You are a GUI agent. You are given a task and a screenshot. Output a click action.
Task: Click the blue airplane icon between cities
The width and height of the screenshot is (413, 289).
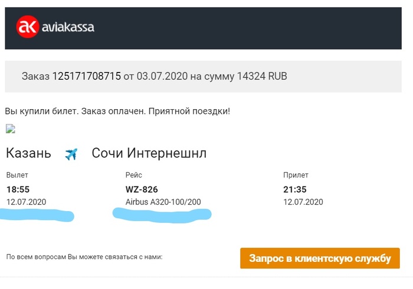[x=71, y=154]
